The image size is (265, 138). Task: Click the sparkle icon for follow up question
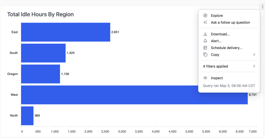click(205, 22)
